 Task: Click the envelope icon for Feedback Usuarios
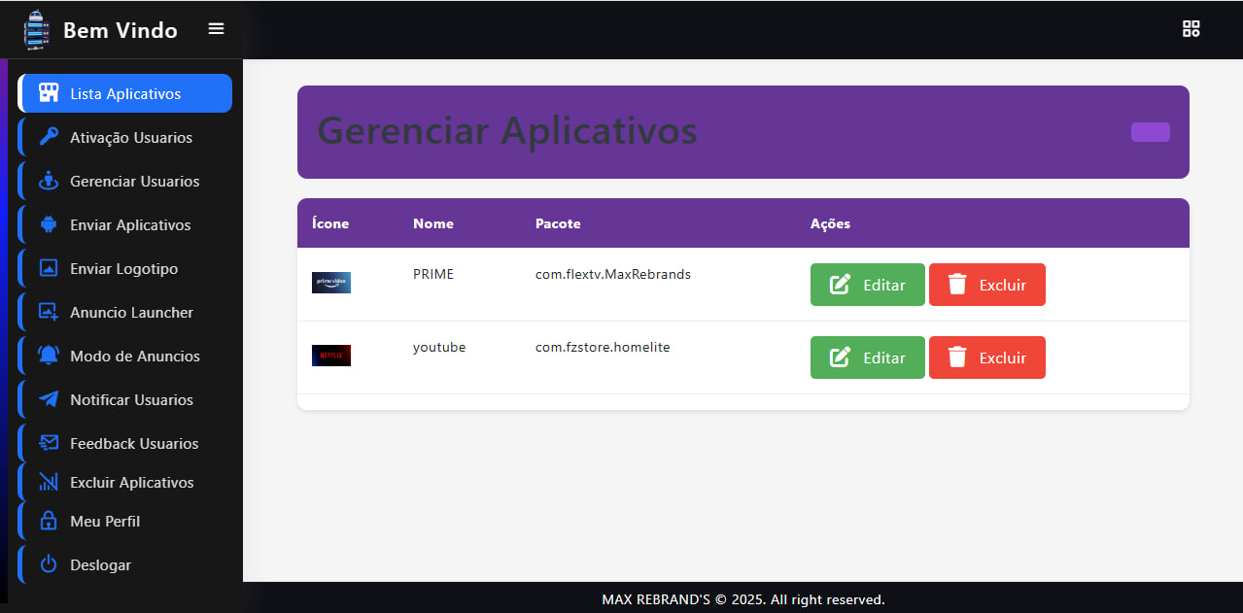[x=49, y=443]
